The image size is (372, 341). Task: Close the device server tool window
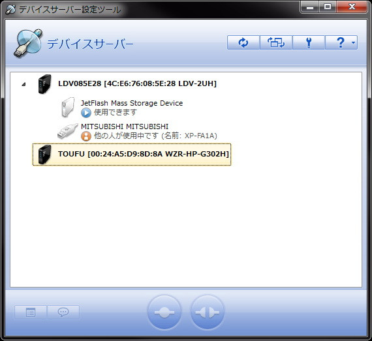point(352,7)
